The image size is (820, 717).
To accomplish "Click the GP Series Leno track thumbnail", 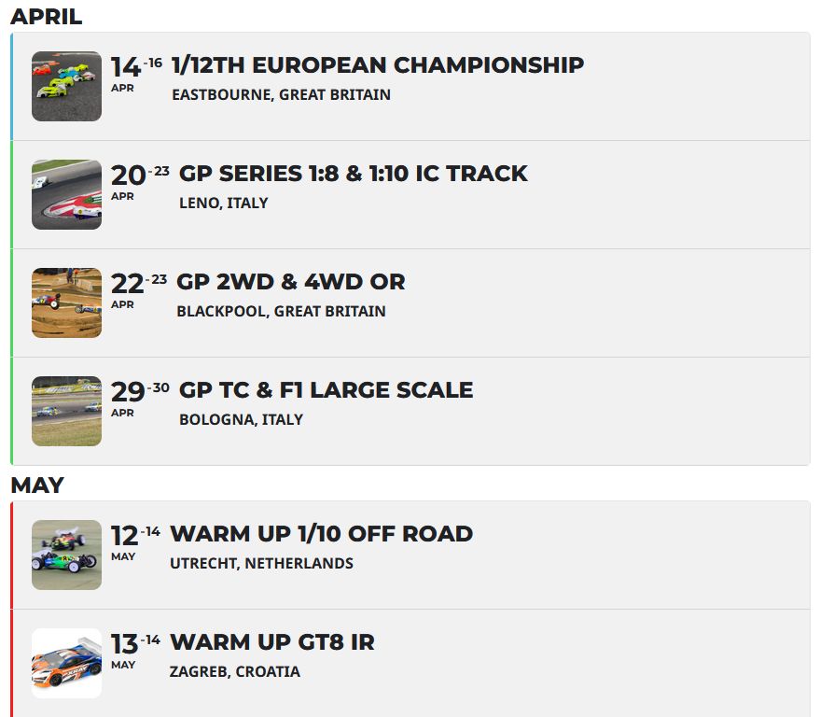I will [66, 195].
